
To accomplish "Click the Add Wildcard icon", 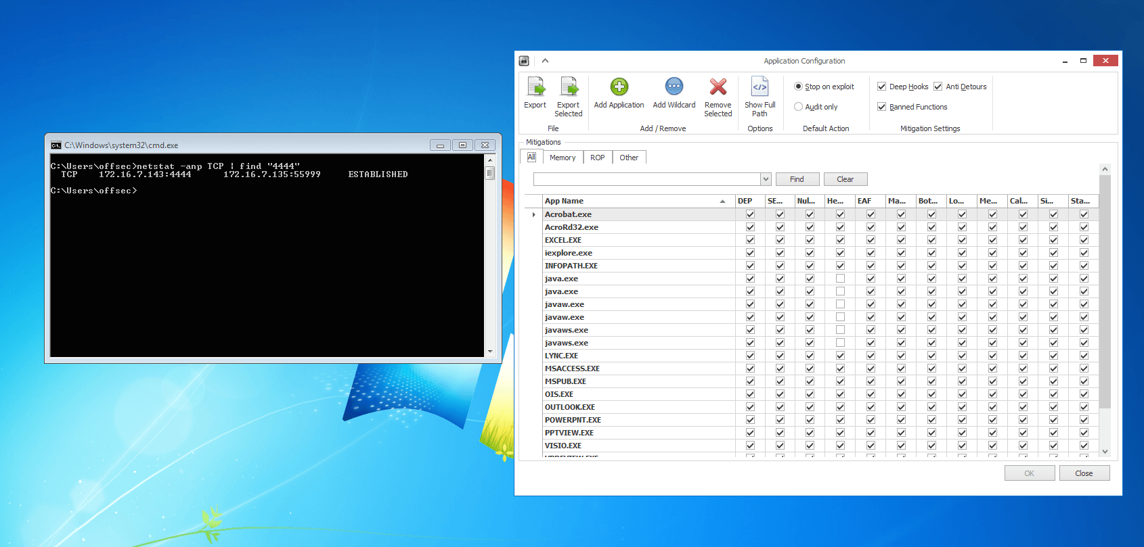I will 674,87.
